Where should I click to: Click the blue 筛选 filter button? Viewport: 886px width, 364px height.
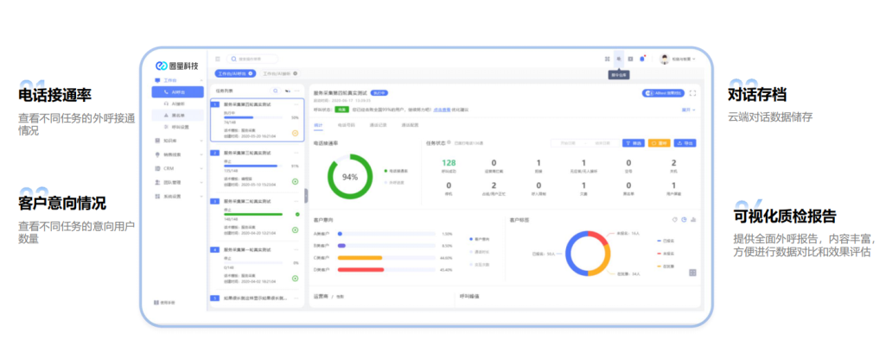click(x=634, y=142)
